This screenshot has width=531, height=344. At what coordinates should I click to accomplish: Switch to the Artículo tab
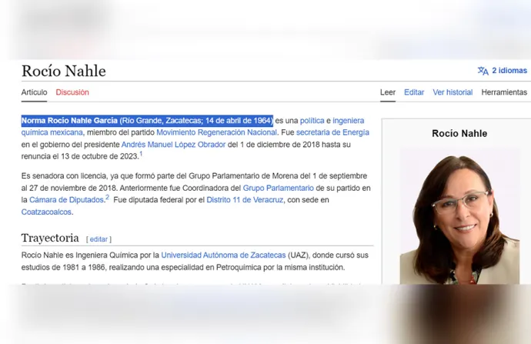tap(34, 92)
